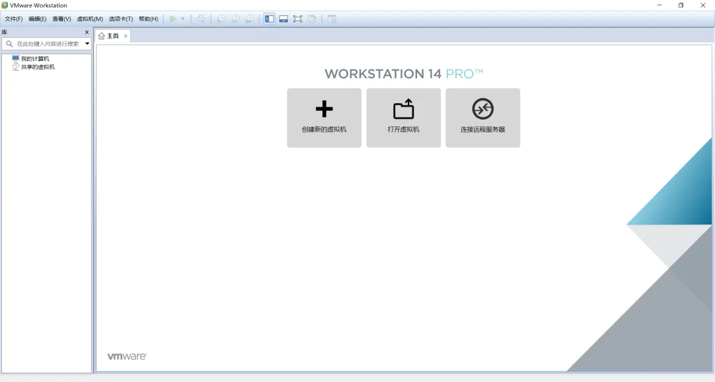The width and height of the screenshot is (715, 382).
Task: Open the 虚拟机(M) menu
Action: [90, 19]
